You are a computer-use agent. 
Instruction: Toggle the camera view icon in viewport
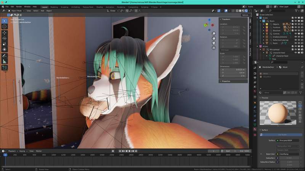pyautogui.click(x=214, y=43)
